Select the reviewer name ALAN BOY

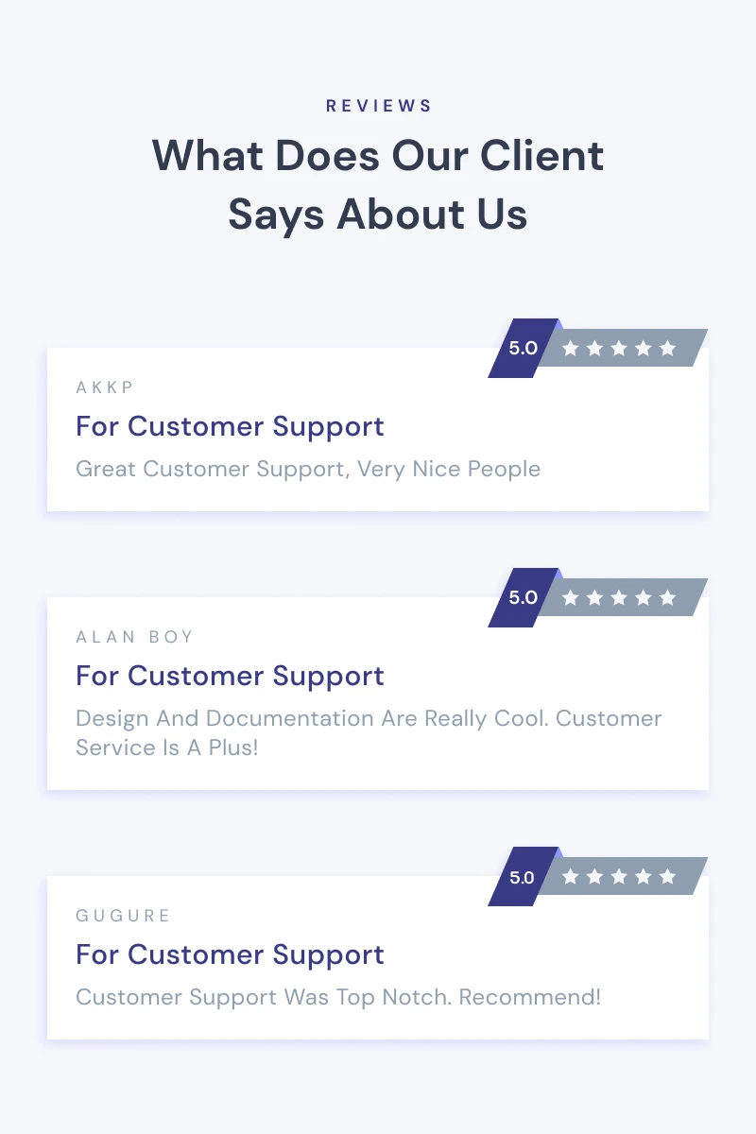tap(134, 637)
